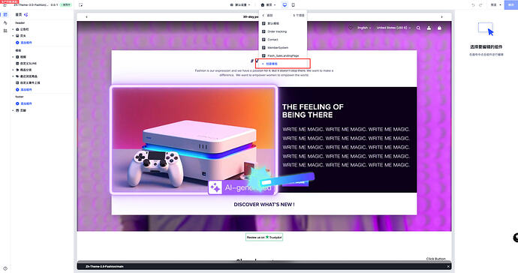Click the Zh-Theme-3.0-Fashion theme name in the top bar
518x273 pixels.
[x=31, y=5]
